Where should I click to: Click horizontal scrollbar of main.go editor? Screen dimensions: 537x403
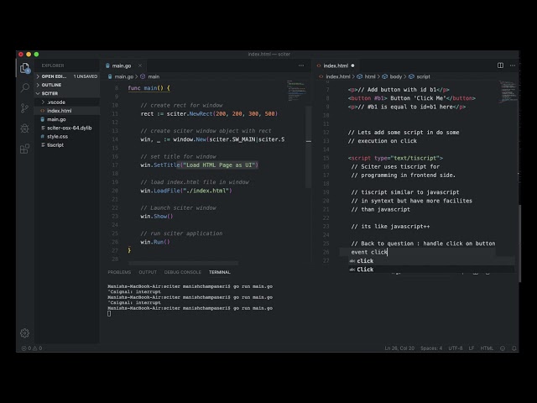tap(183, 263)
